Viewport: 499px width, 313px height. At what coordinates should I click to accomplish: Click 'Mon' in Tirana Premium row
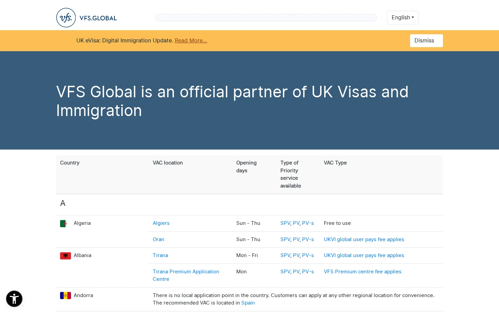[x=241, y=272]
